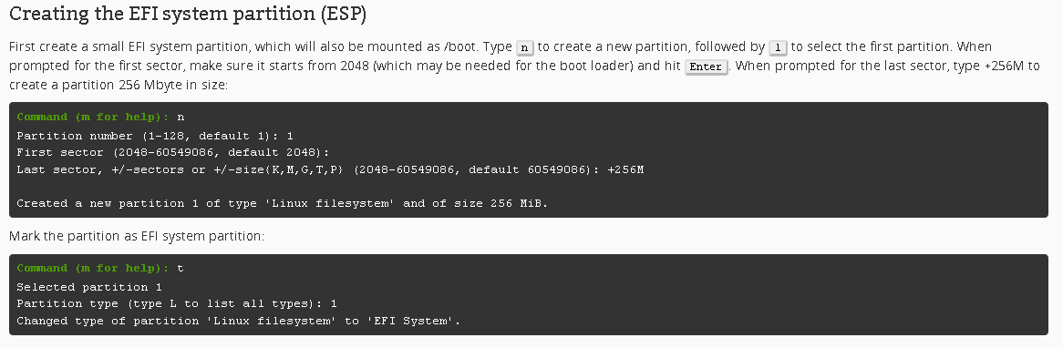Click the "Created a new partition 1" line
Viewport: 1063px width, 348px height.
282,203
